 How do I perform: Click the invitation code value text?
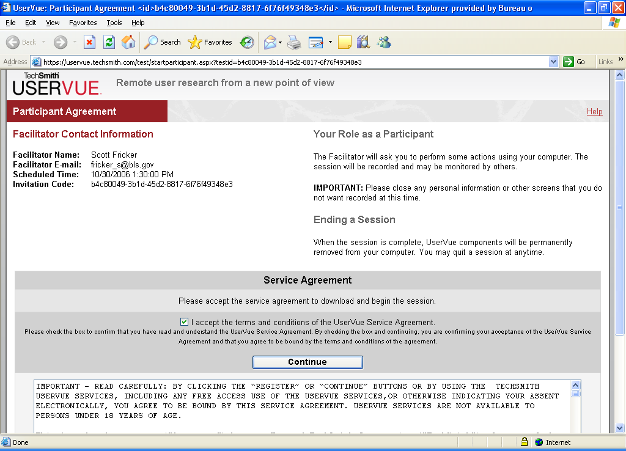161,184
